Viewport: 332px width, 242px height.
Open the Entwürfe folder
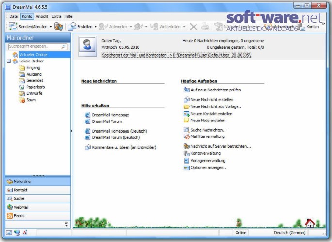tap(34, 93)
